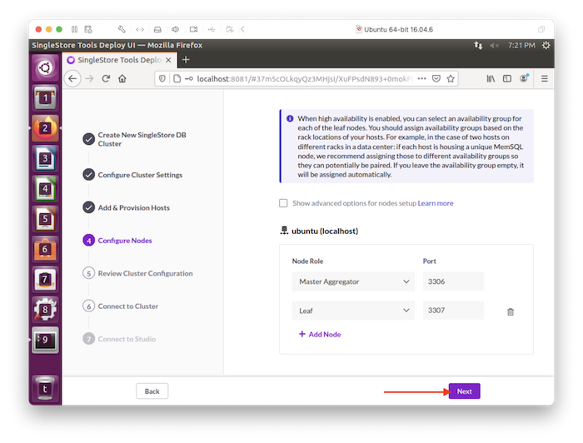Open launcher presentation app numbered 5
Viewport: 583px width, 443px height.
[45, 219]
